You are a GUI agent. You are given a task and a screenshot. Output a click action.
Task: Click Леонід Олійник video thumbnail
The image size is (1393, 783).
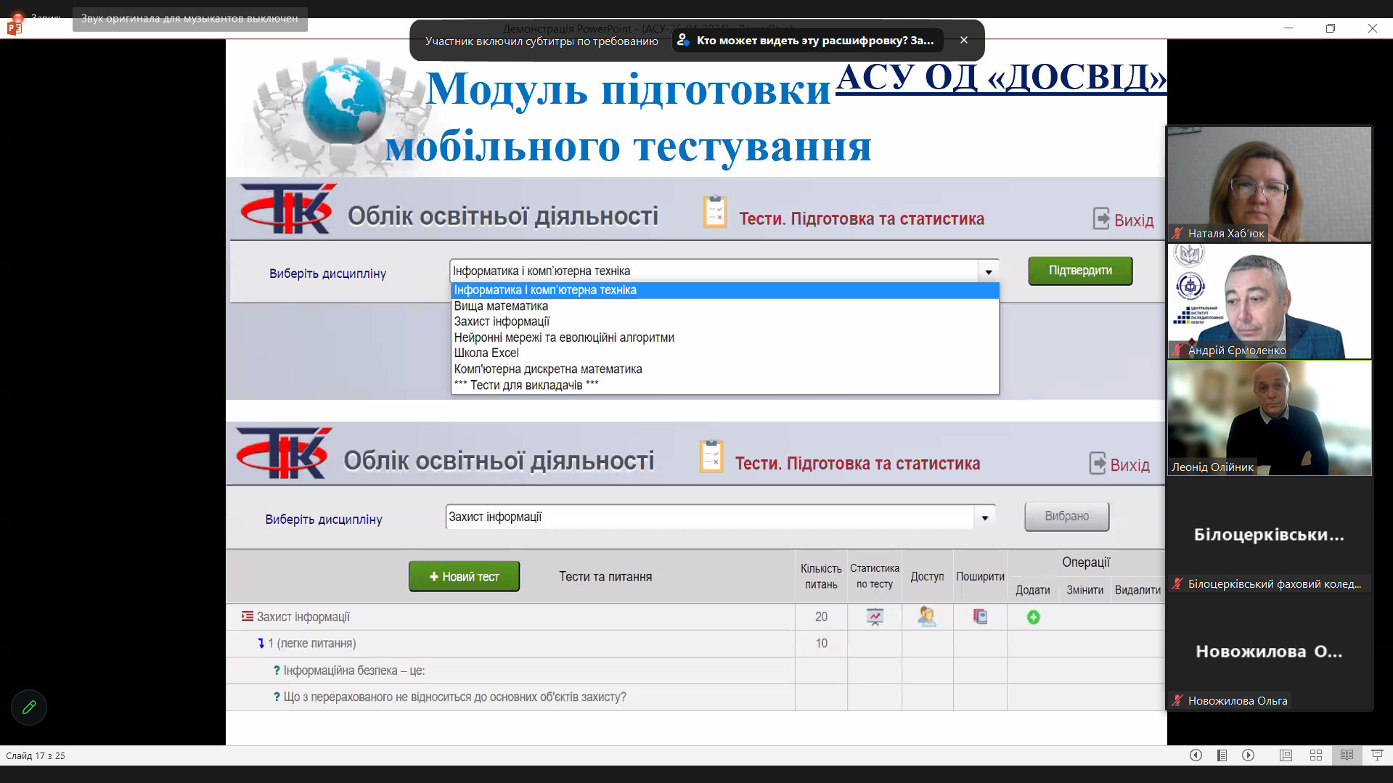click(x=1269, y=418)
